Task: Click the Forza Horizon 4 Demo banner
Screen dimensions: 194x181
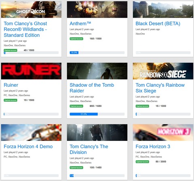Action: pyautogui.click(x=31, y=132)
